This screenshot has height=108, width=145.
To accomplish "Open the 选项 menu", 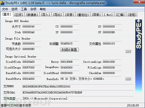I will click(x=14, y=9).
